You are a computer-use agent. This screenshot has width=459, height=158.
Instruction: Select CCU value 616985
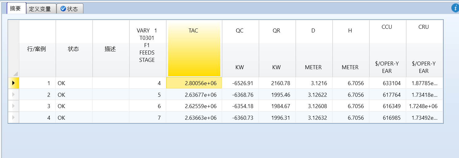388,117
